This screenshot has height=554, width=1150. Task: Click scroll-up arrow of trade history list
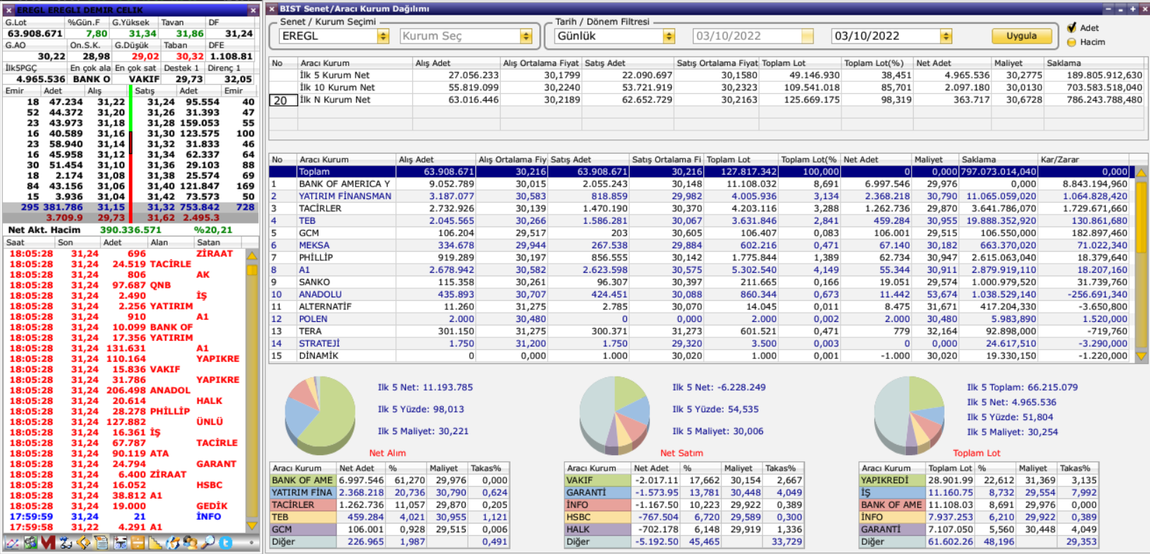click(x=252, y=255)
